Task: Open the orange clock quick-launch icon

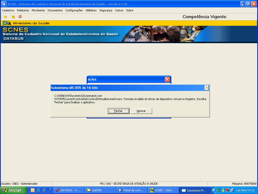Action: tap(33, 190)
